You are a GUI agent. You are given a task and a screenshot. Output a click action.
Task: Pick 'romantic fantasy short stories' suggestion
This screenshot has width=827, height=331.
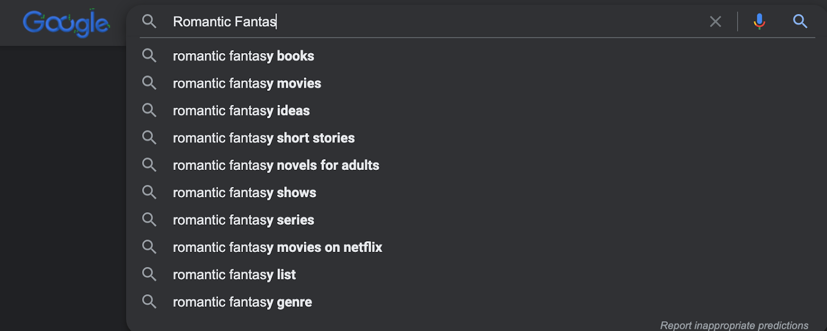(x=264, y=138)
